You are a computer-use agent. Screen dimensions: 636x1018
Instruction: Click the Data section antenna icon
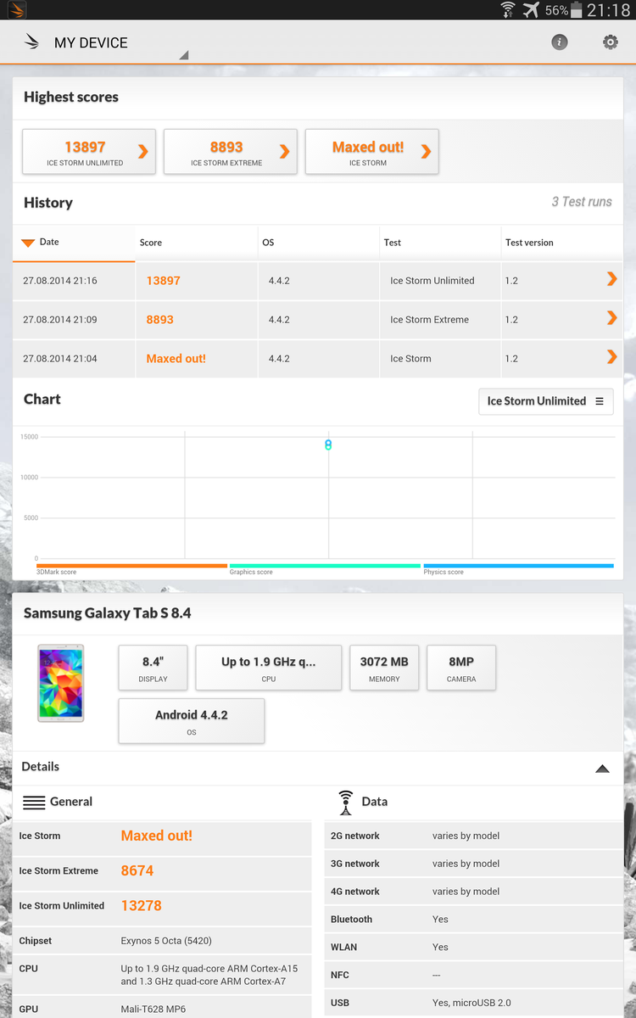(x=345, y=803)
